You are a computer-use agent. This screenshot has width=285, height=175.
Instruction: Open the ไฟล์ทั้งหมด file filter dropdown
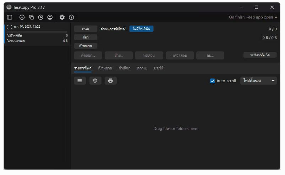[258, 81]
